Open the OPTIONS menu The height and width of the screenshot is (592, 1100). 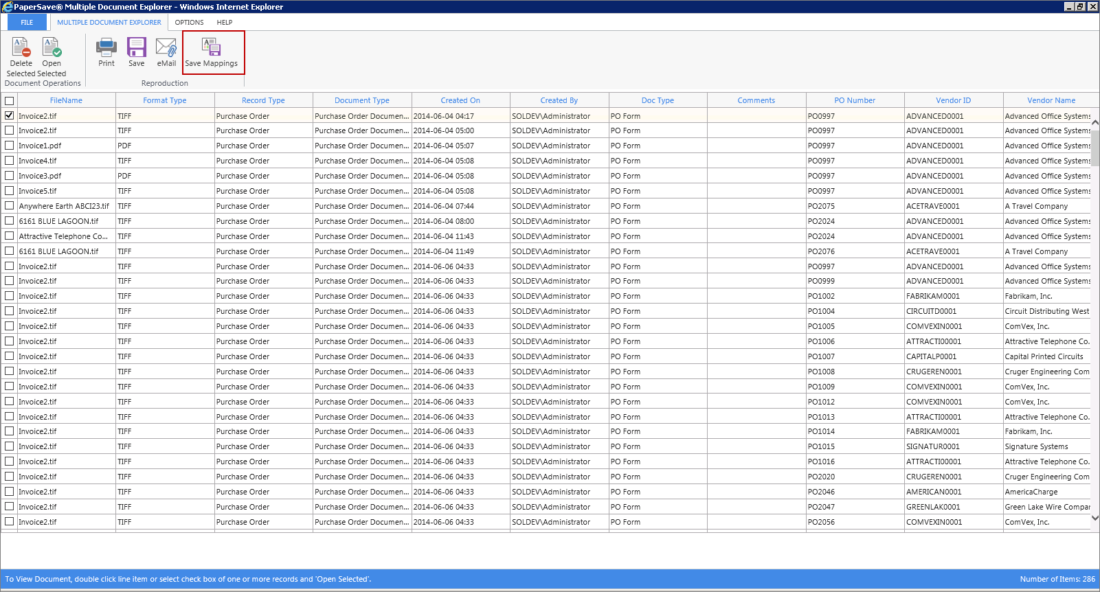tap(189, 23)
